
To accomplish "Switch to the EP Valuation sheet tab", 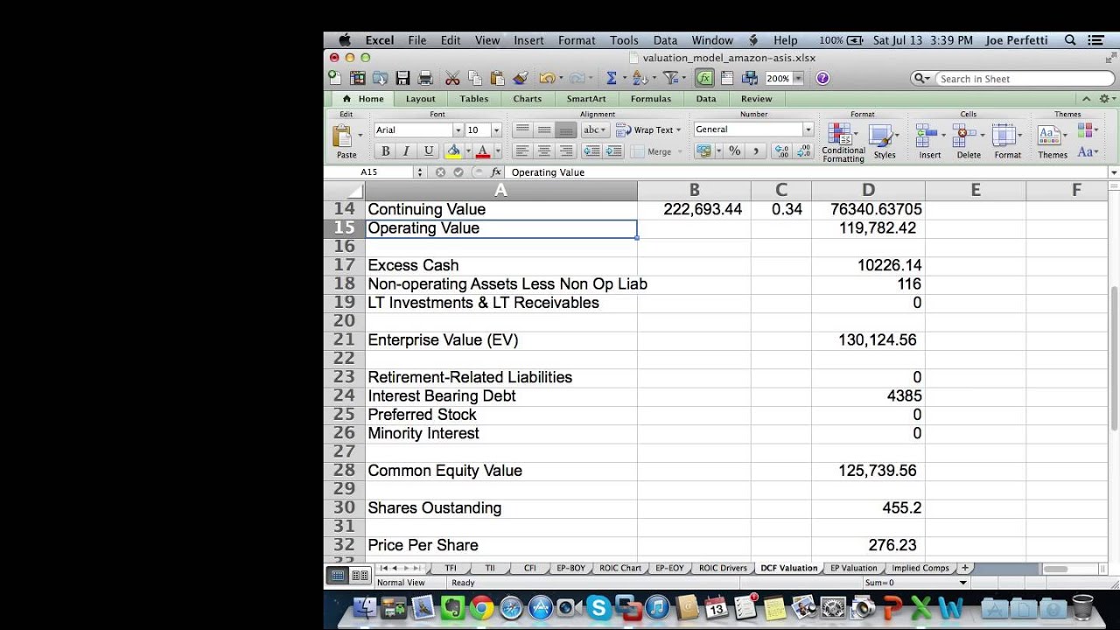I will click(x=853, y=568).
